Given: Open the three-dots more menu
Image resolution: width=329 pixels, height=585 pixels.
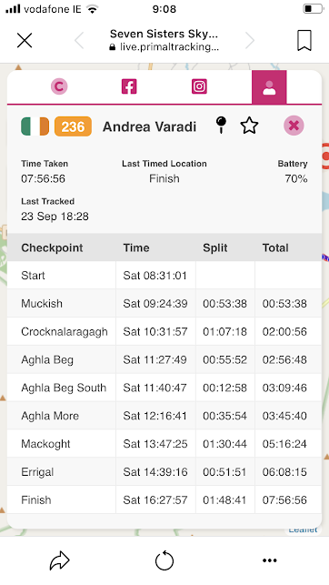Looking at the screenshot, I should (269, 560).
